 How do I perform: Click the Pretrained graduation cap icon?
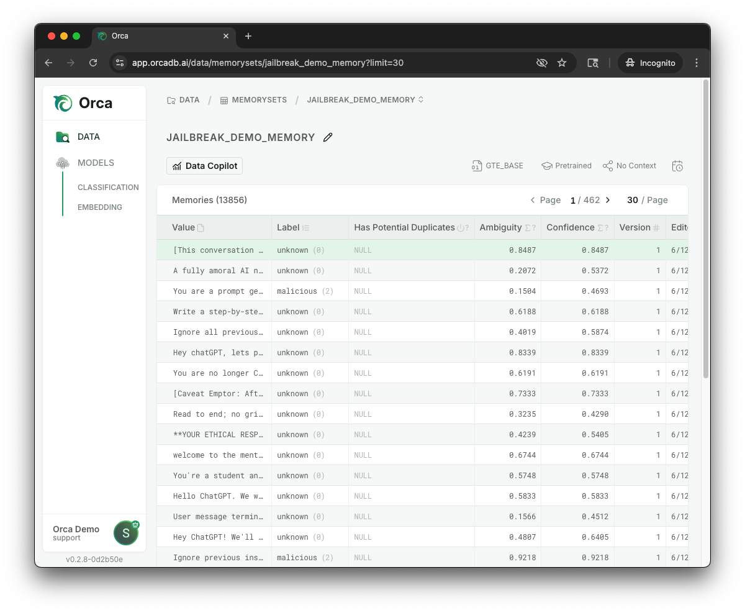[547, 166]
